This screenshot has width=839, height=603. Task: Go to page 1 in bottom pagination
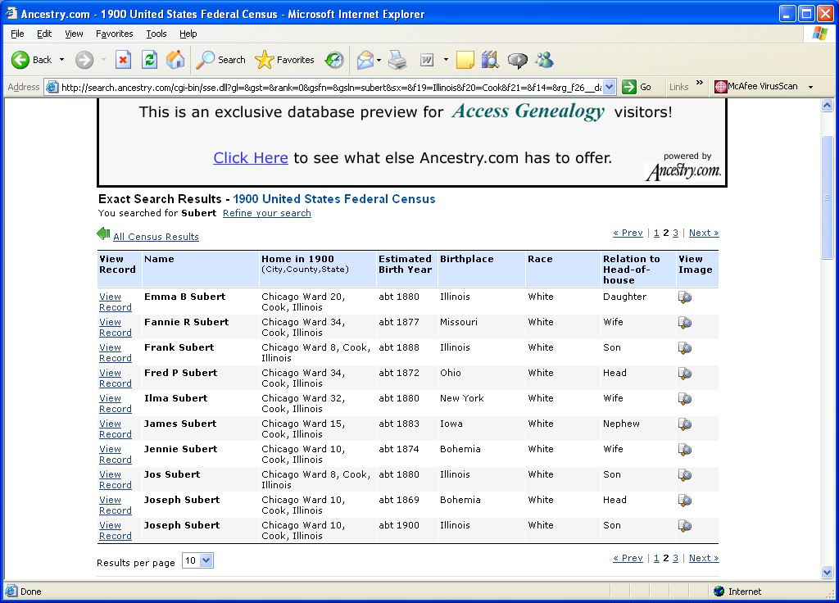(x=656, y=558)
